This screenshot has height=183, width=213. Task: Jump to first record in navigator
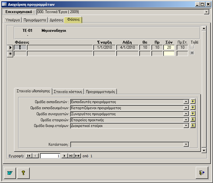[x=29, y=156]
